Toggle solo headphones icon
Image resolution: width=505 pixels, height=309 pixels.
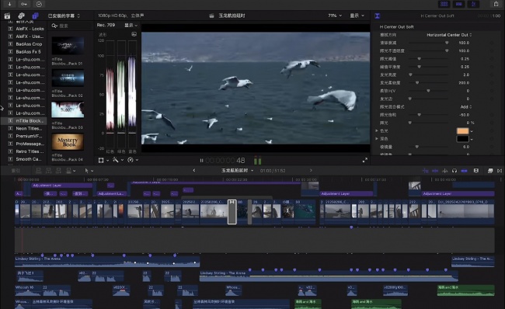[454, 171]
